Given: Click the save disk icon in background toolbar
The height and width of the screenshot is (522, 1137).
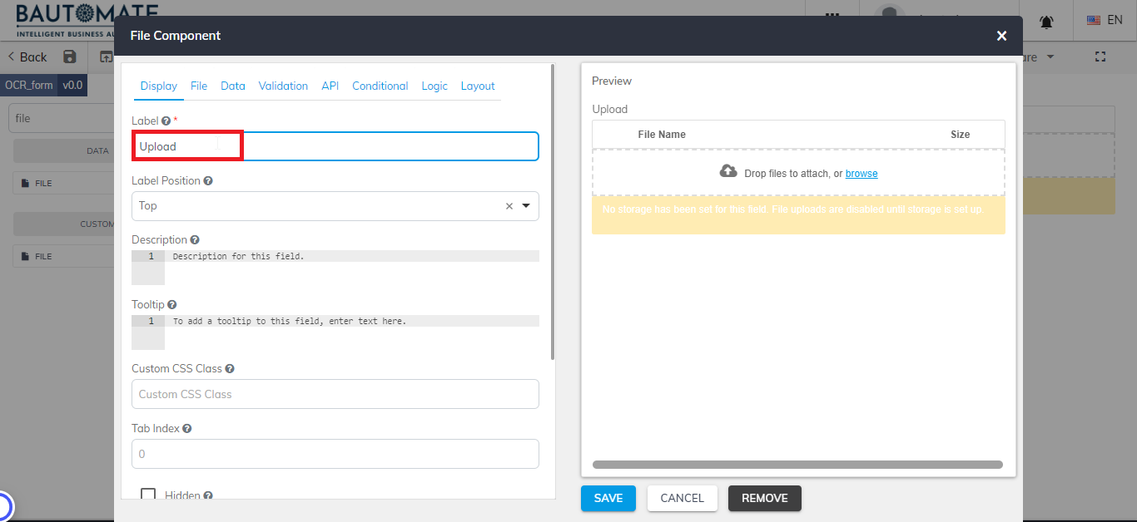Looking at the screenshot, I should click(x=70, y=57).
